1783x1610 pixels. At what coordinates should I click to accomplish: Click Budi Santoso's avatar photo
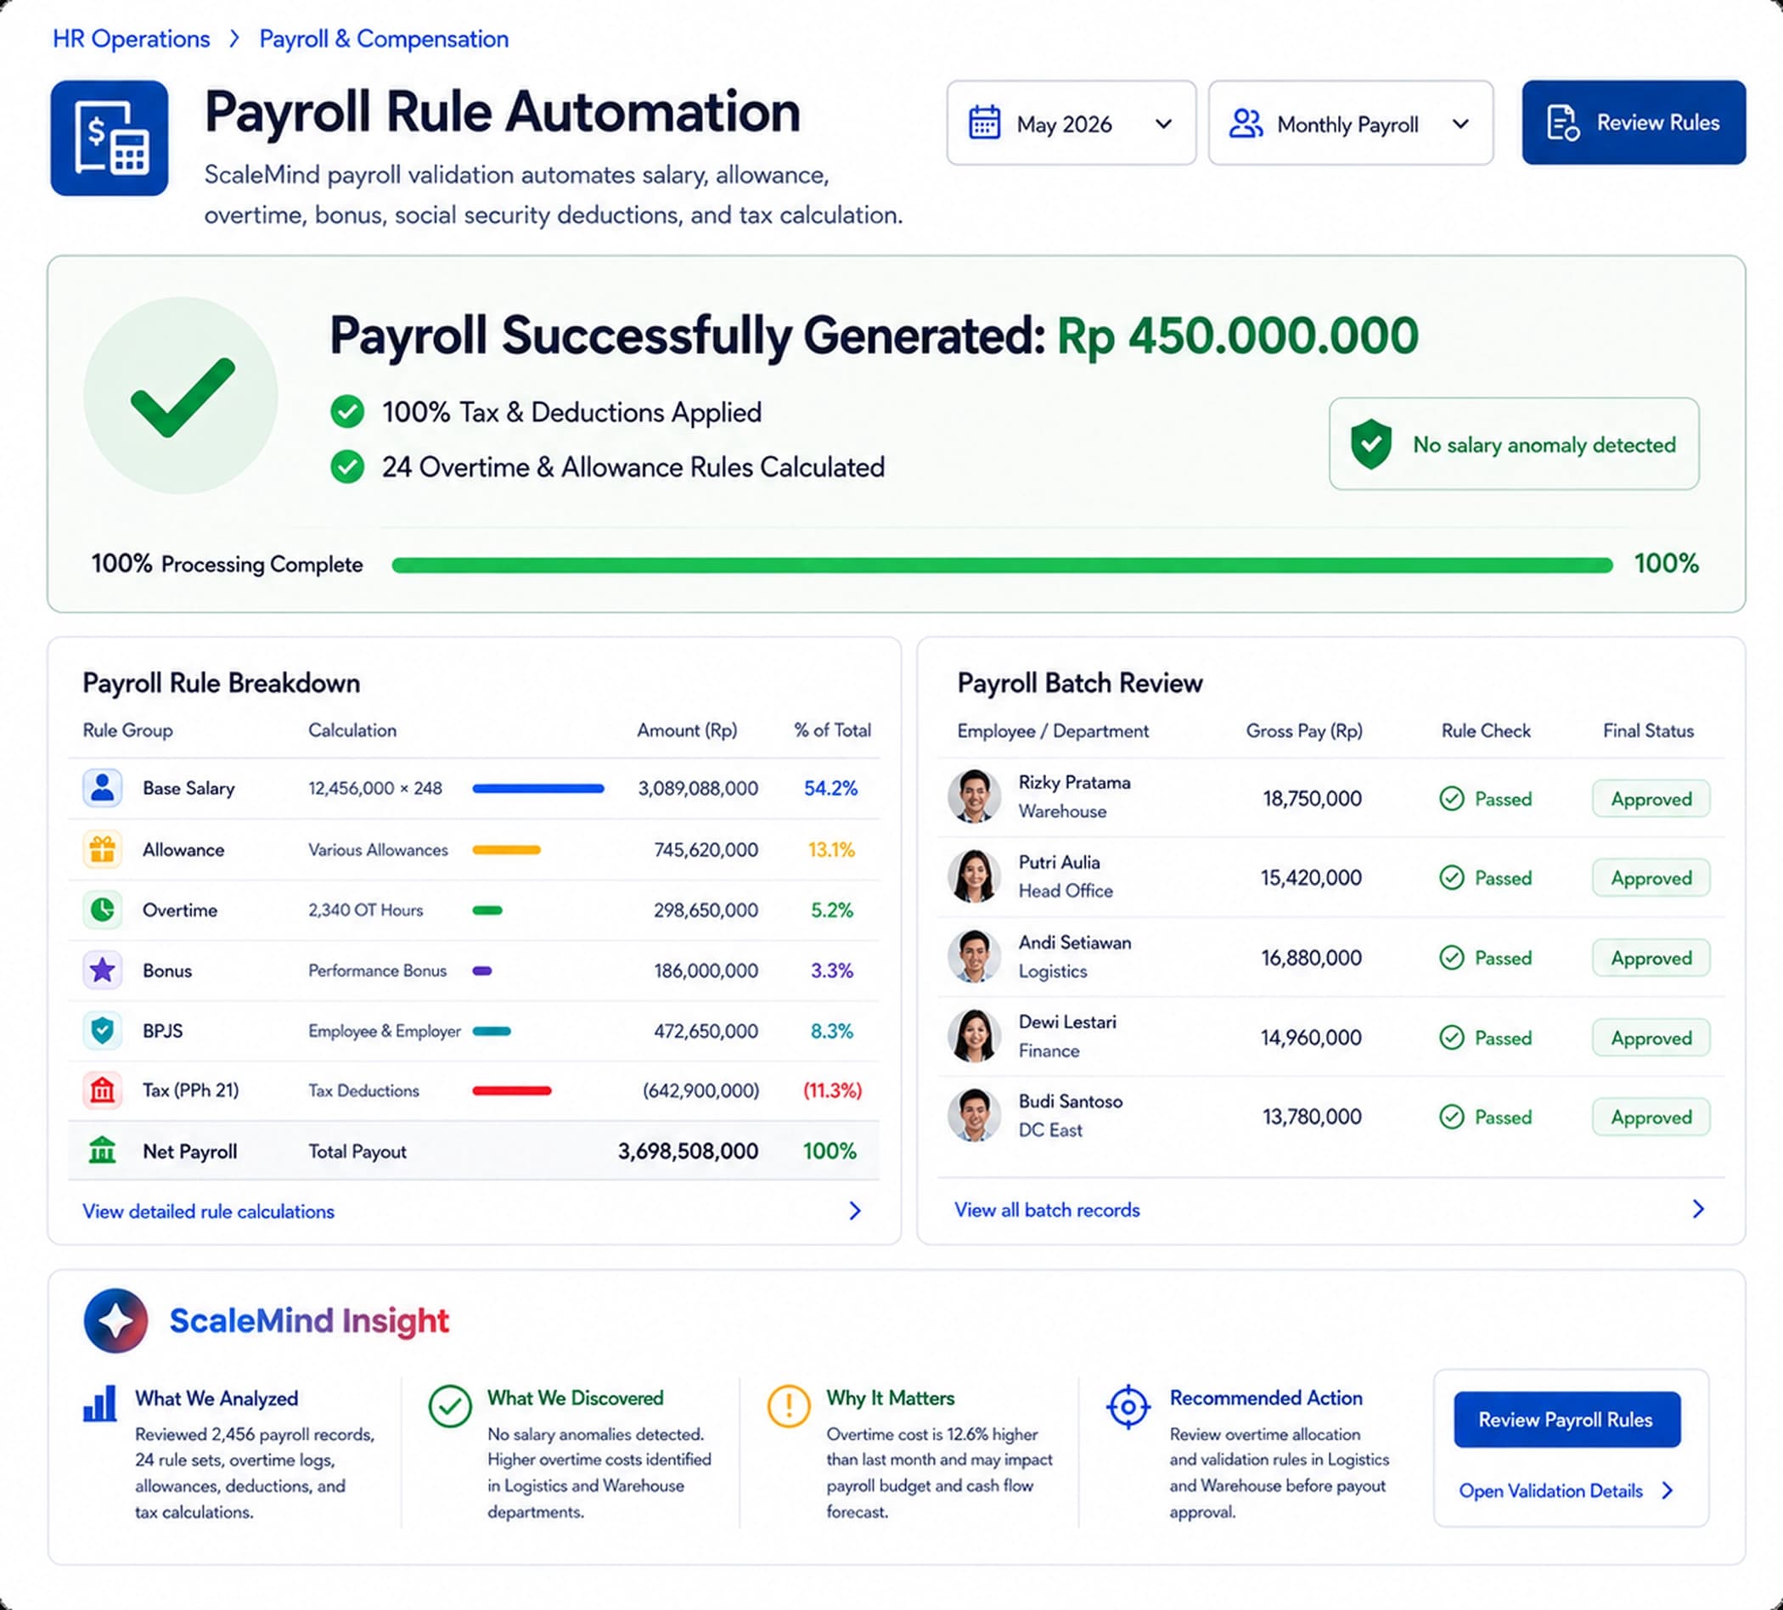[974, 1115]
